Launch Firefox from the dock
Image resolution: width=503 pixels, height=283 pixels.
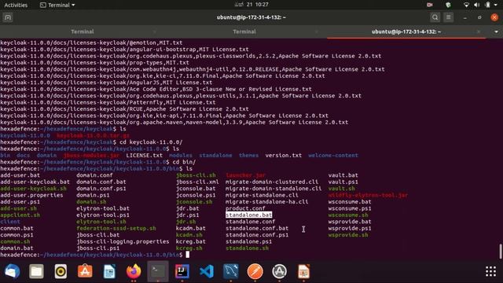pos(134,271)
